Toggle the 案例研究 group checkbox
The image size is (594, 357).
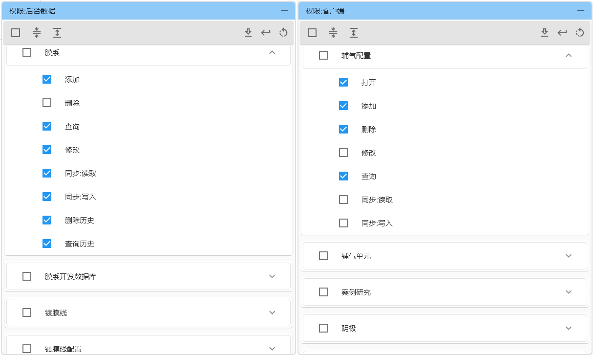[x=323, y=292]
